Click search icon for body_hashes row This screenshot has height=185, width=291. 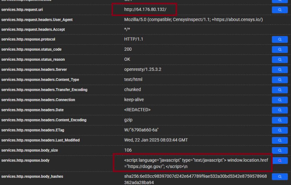280,177
